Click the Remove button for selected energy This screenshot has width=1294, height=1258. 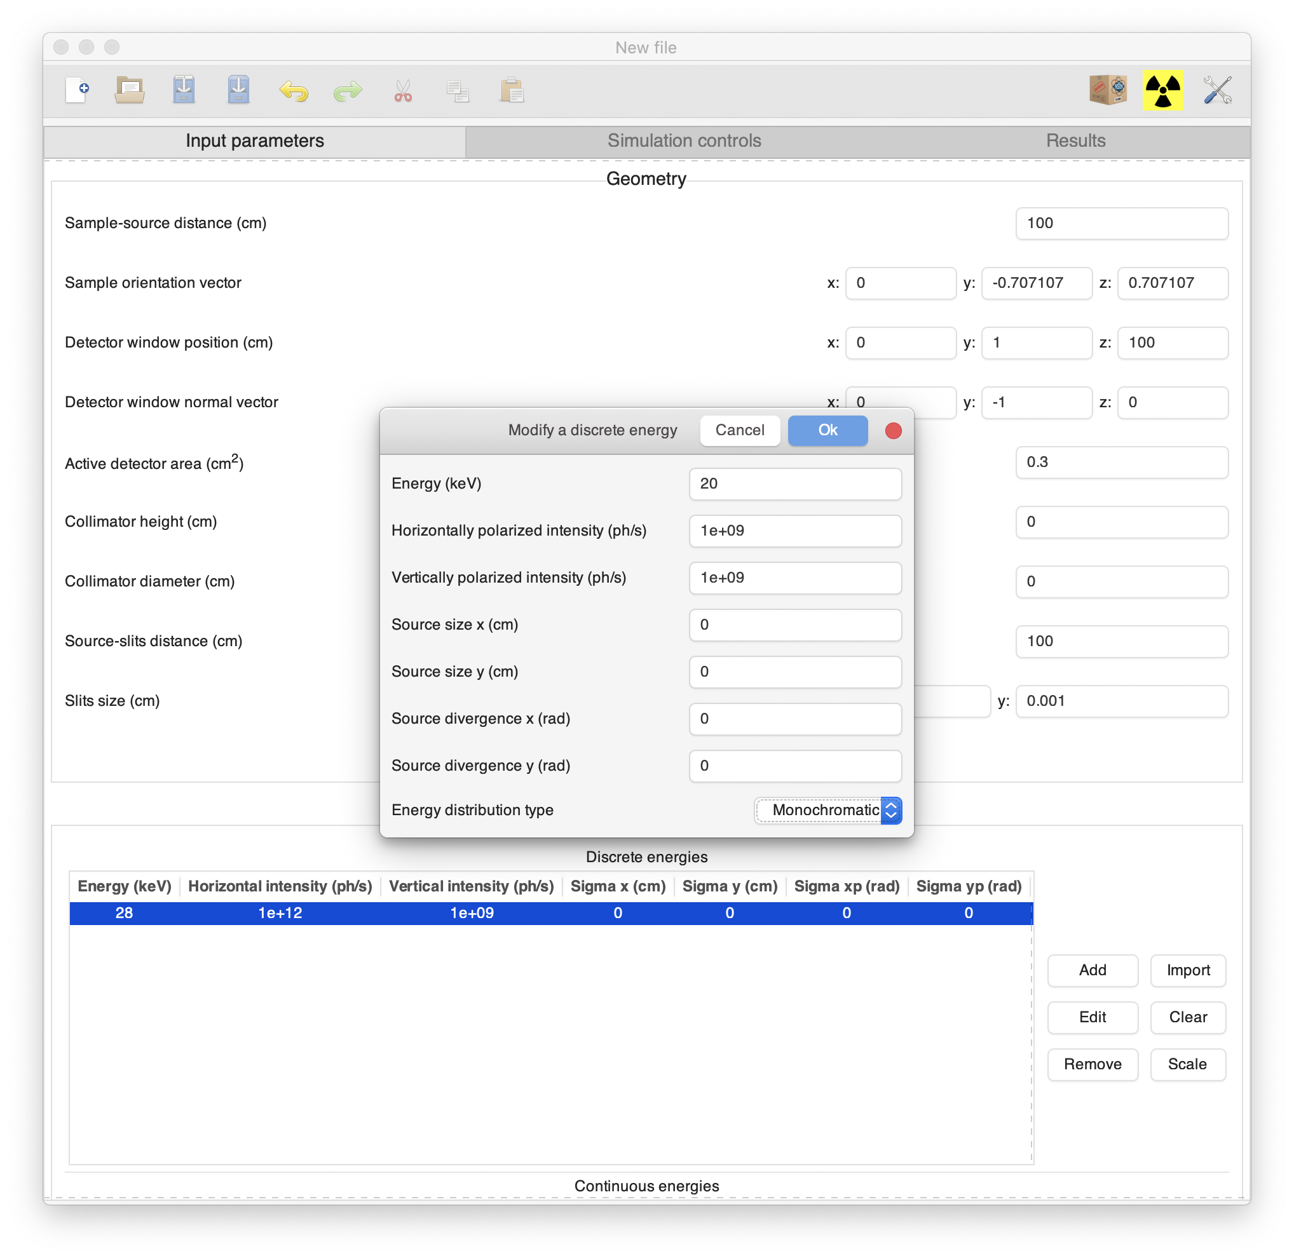[x=1092, y=1064]
